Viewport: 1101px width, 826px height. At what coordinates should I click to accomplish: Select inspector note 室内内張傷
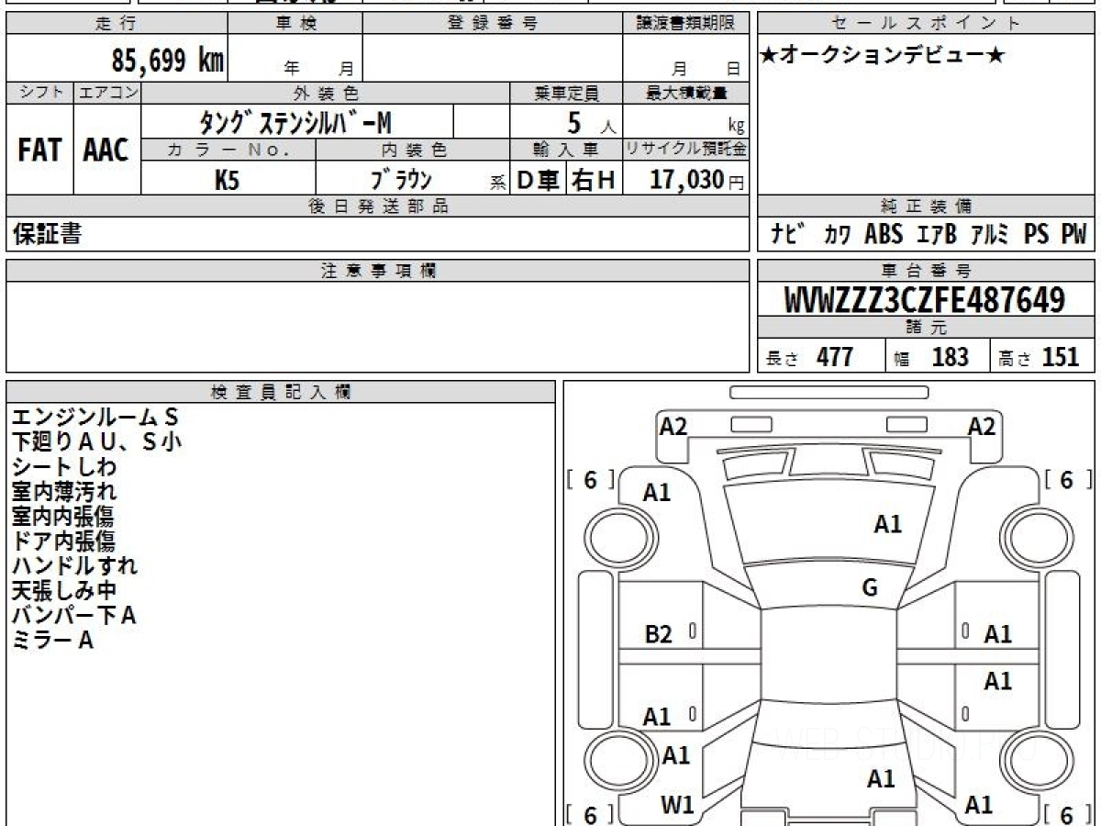click(x=62, y=517)
